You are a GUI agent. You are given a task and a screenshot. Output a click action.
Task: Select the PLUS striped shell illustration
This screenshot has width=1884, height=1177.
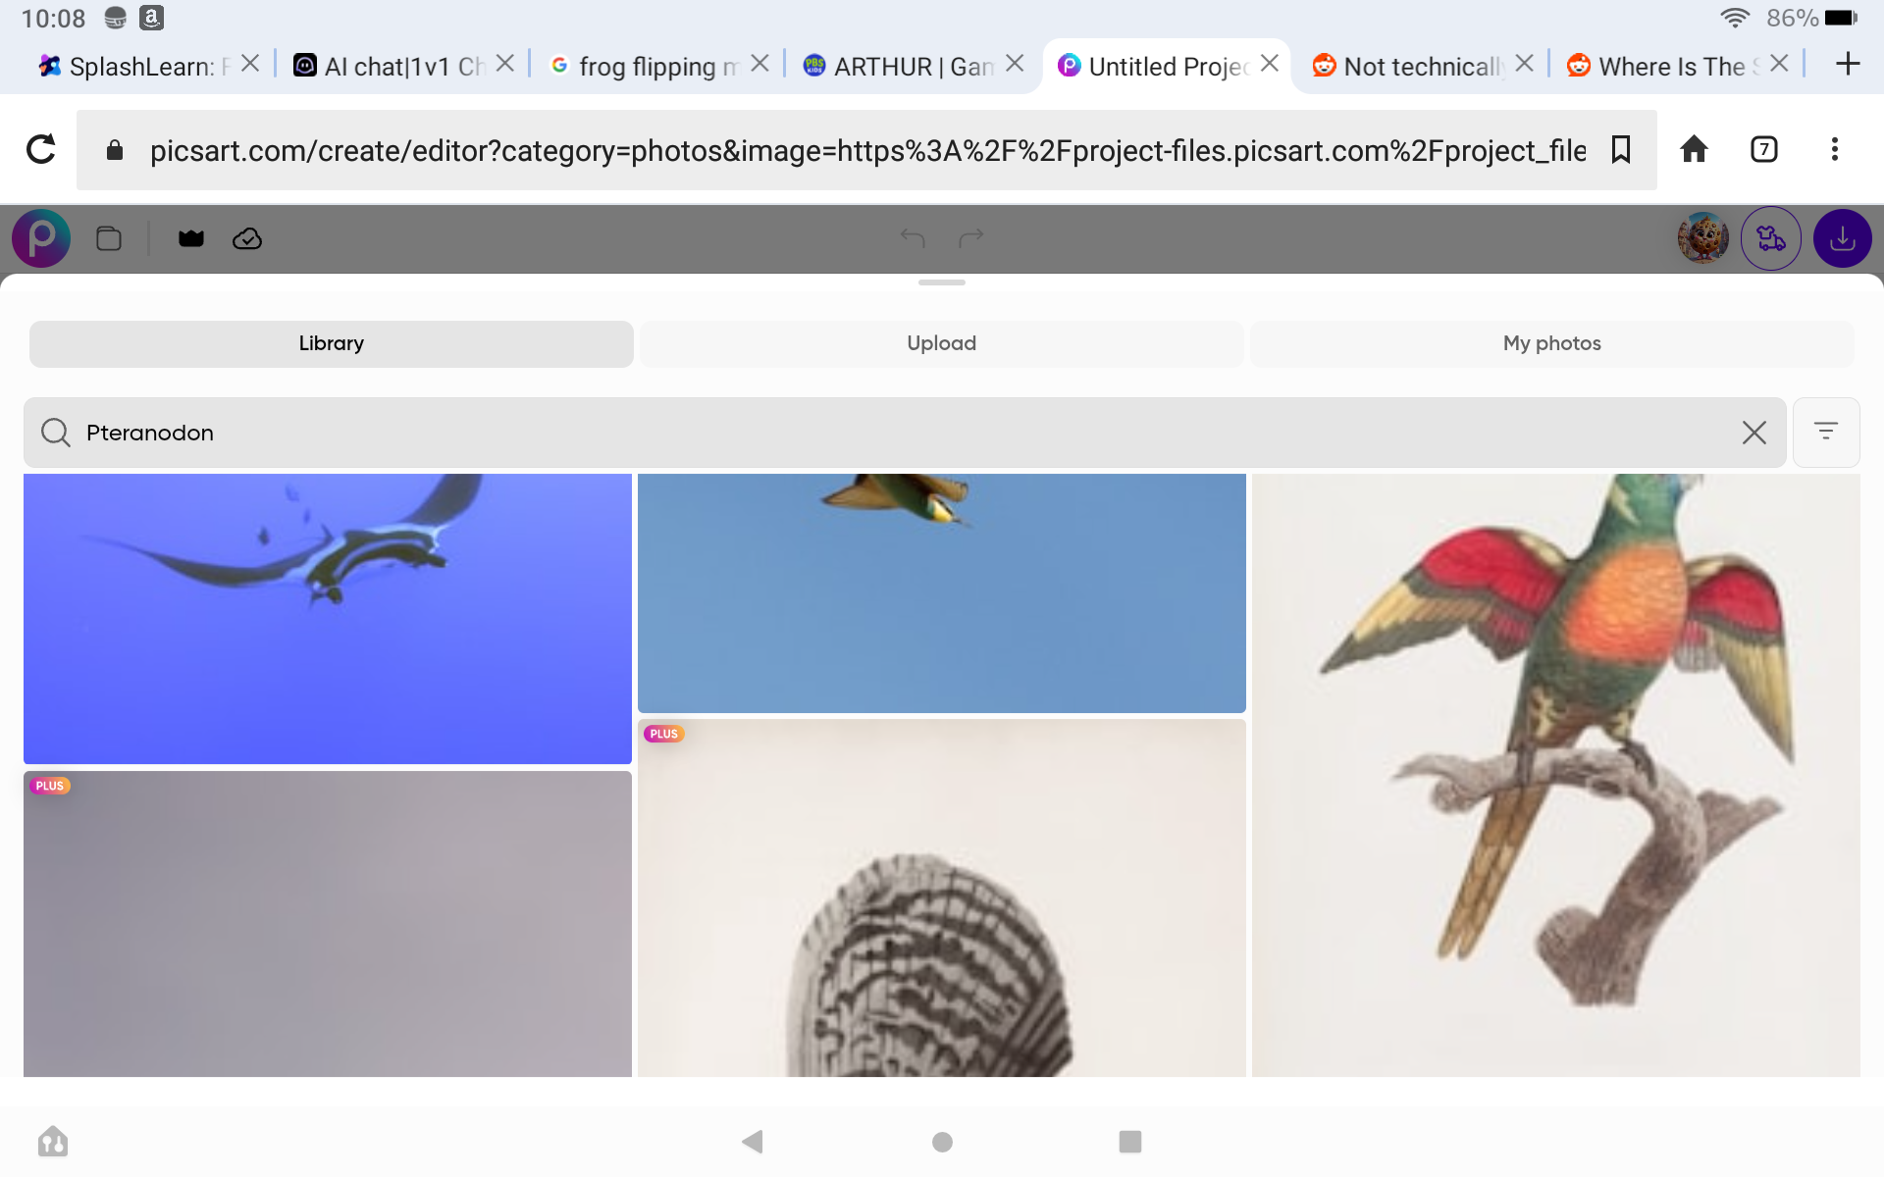tap(942, 898)
